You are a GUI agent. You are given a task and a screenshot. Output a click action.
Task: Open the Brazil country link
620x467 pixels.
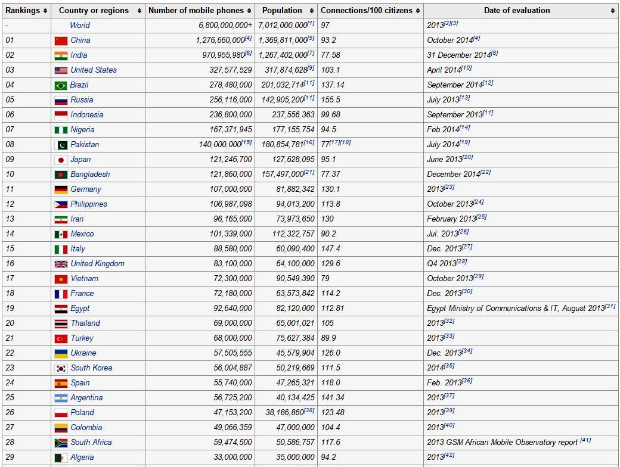pyautogui.click(x=79, y=85)
